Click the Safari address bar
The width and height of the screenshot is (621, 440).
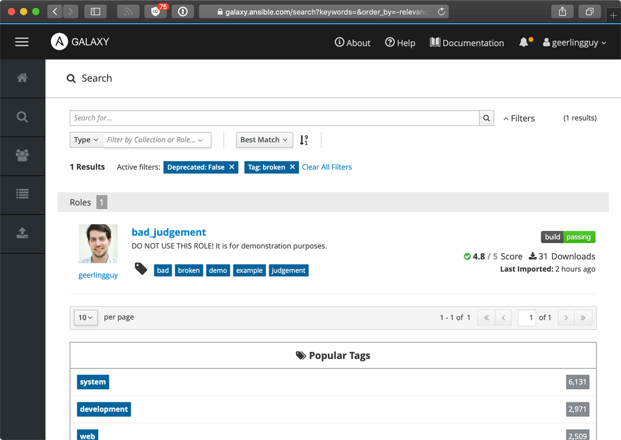[323, 11]
